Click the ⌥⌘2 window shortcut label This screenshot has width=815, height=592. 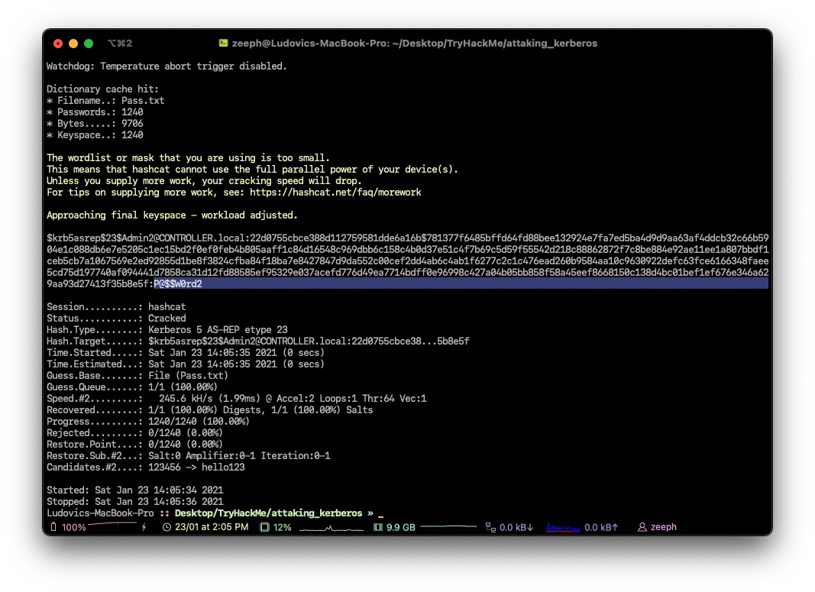coord(120,44)
